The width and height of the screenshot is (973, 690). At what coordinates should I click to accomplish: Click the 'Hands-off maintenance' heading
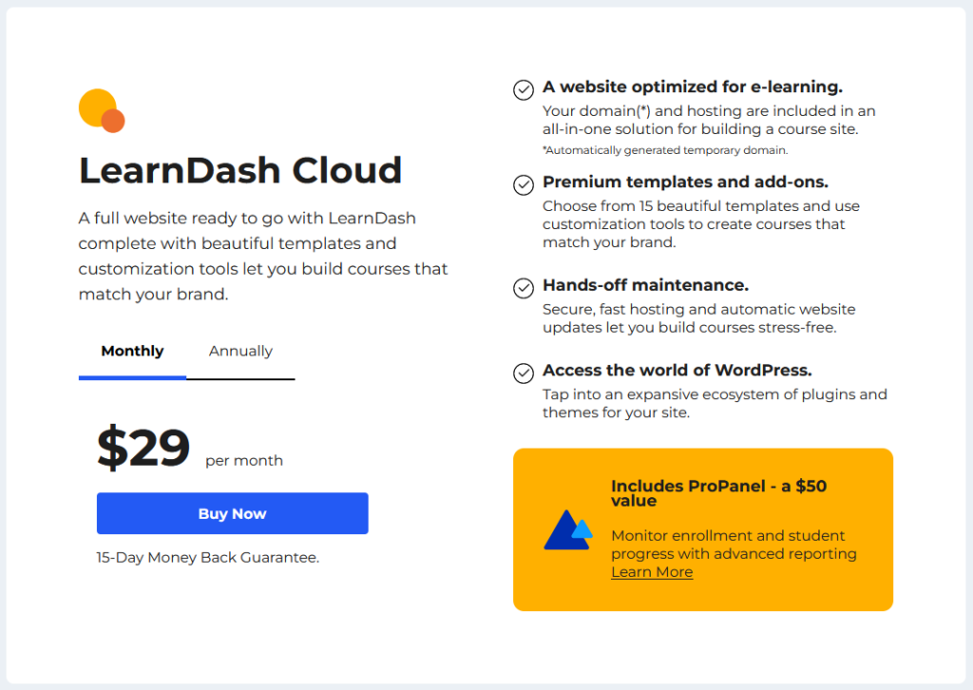pos(645,285)
